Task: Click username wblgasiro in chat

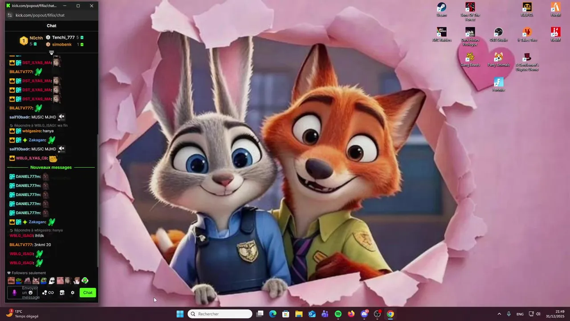Action: [x=31, y=131]
